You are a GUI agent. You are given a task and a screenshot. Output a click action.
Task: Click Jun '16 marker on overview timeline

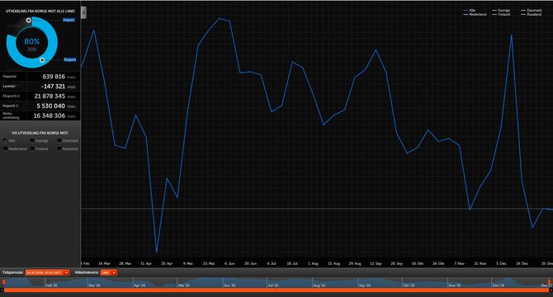tap(229, 285)
